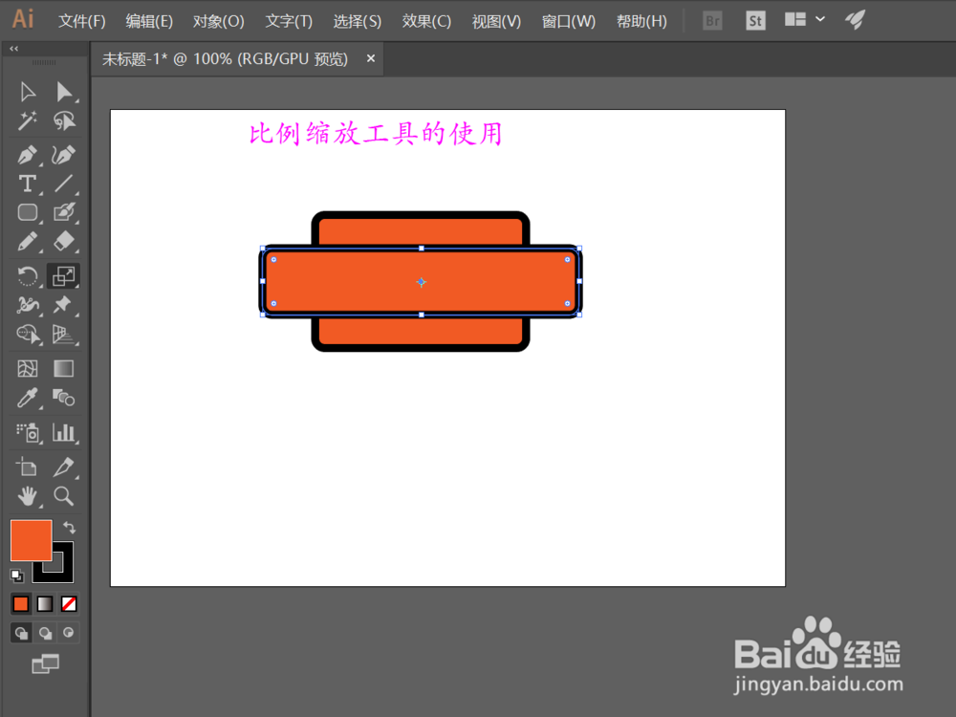Switch to 未标题-1 document tab
Image resolution: width=956 pixels, height=717 pixels.
click(225, 59)
